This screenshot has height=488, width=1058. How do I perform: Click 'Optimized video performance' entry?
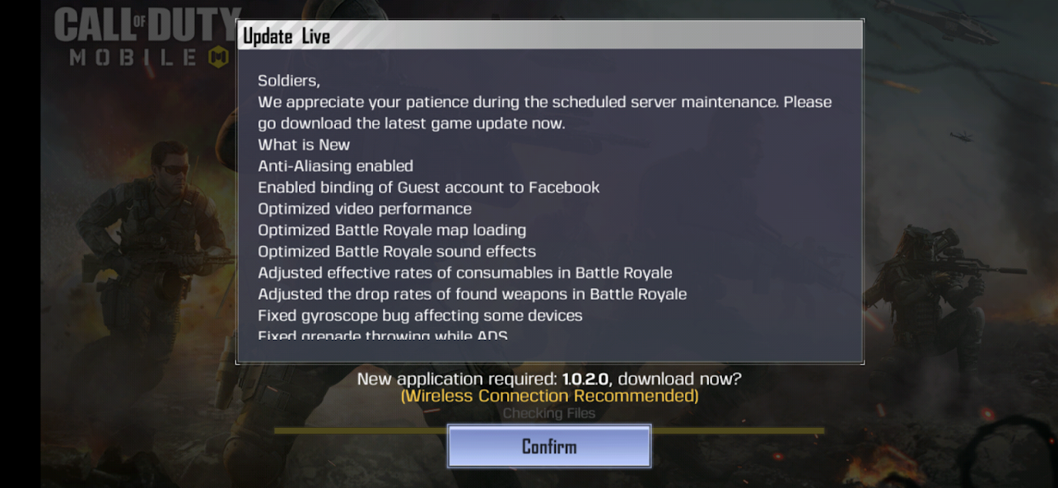(x=365, y=209)
